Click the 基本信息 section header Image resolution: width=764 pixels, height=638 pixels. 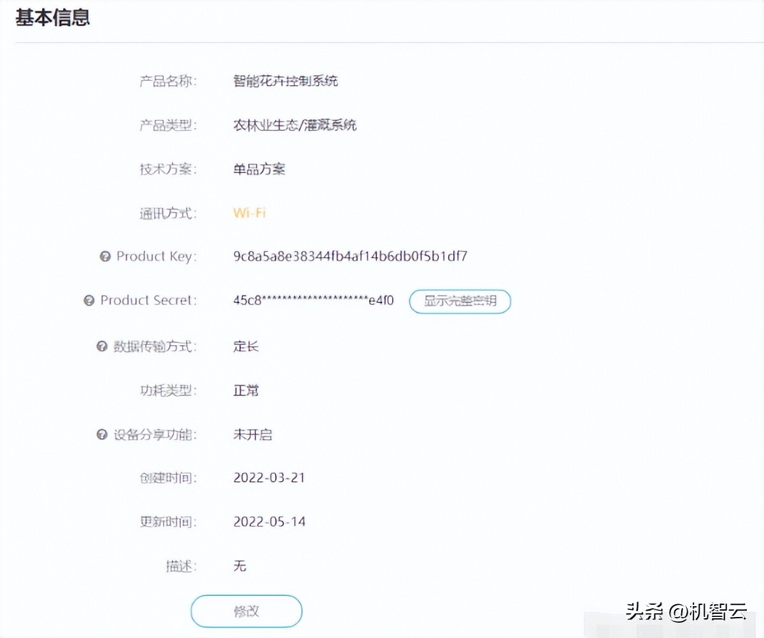coord(53,18)
